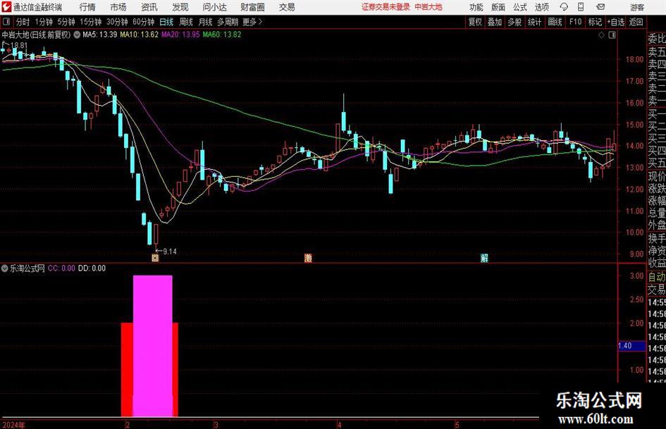
Task: Open the F10 company info button
Action: [x=575, y=22]
